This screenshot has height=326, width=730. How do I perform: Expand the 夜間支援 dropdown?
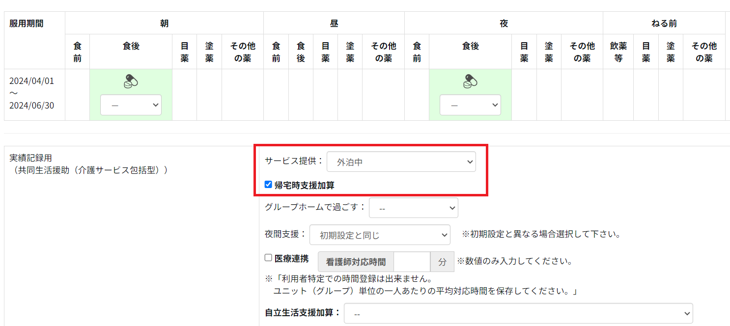click(x=379, y=235)
